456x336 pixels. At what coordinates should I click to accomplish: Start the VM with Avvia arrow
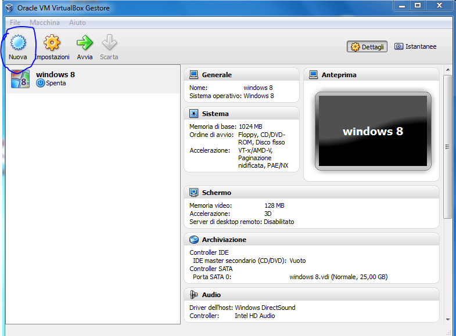pos(85,44)
